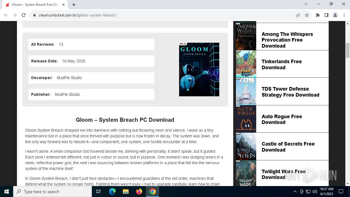Go back to previous page
The height and width of the screenshot is (197, 350).
pyautogui.click(x=6, y=15)
